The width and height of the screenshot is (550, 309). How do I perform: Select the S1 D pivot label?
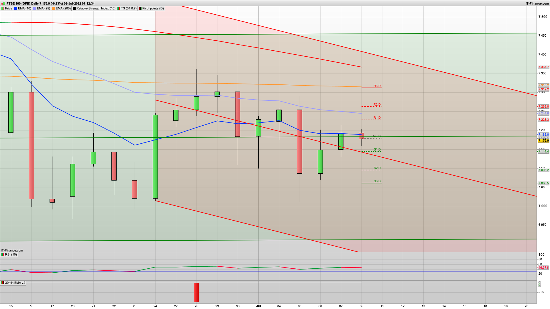pyautogui.click(x=377, y=149)
